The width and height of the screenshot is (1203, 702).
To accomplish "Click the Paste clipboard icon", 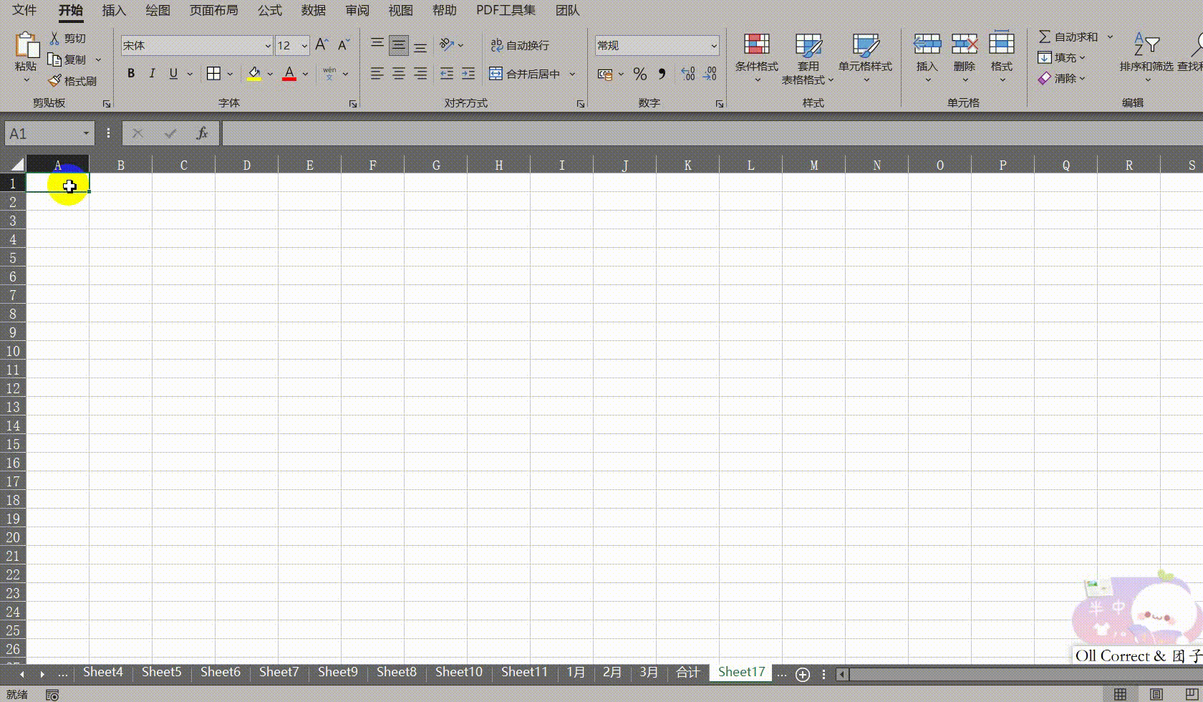I will (x=26, y=45).
